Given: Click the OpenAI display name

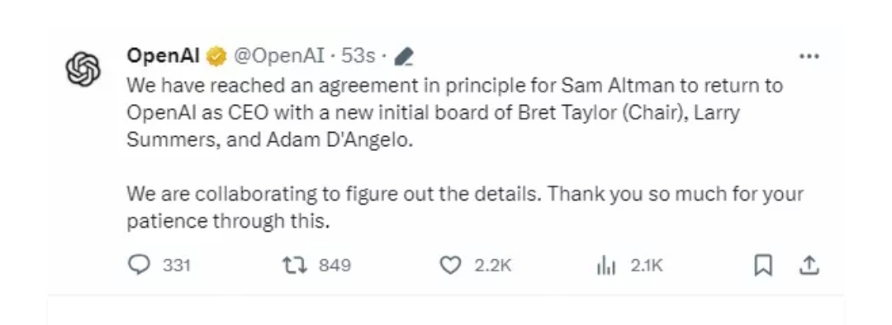Looking at the screenshot, I should pyautogui.click(x=164, y=56).
